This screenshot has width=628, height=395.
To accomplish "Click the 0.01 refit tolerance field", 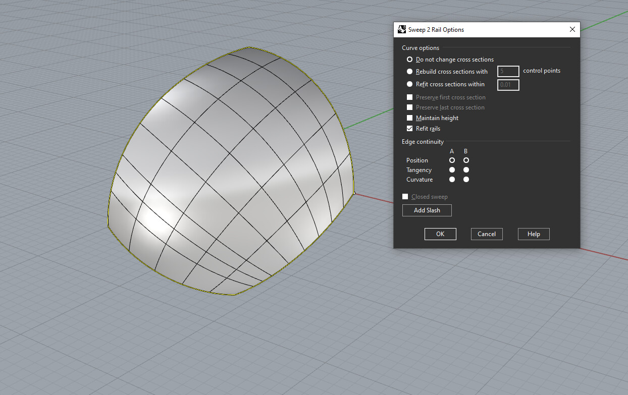I will [508, 85].
